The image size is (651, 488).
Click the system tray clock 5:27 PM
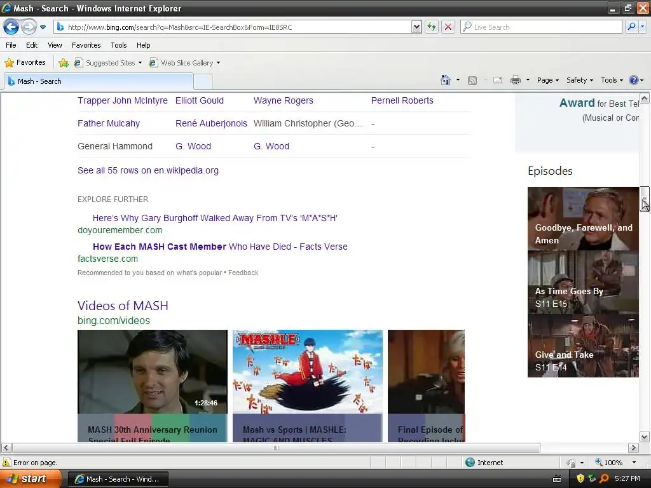tap(627, 478)
